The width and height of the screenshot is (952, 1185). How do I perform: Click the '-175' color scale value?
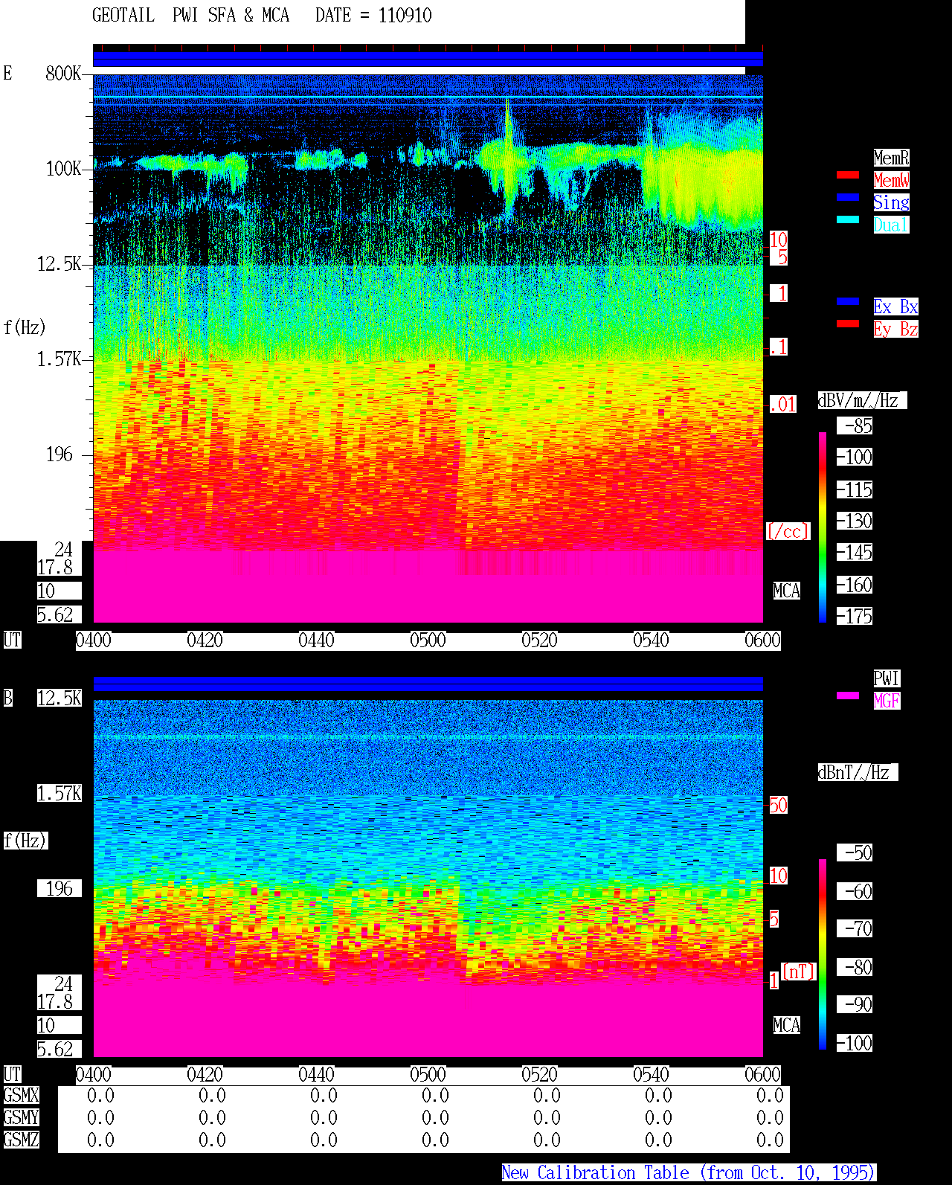(x=855, y=616)
